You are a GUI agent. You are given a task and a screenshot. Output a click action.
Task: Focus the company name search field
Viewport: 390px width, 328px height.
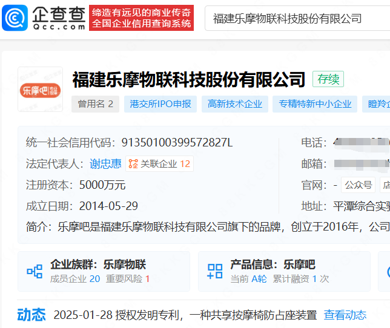tap(297, 19)
